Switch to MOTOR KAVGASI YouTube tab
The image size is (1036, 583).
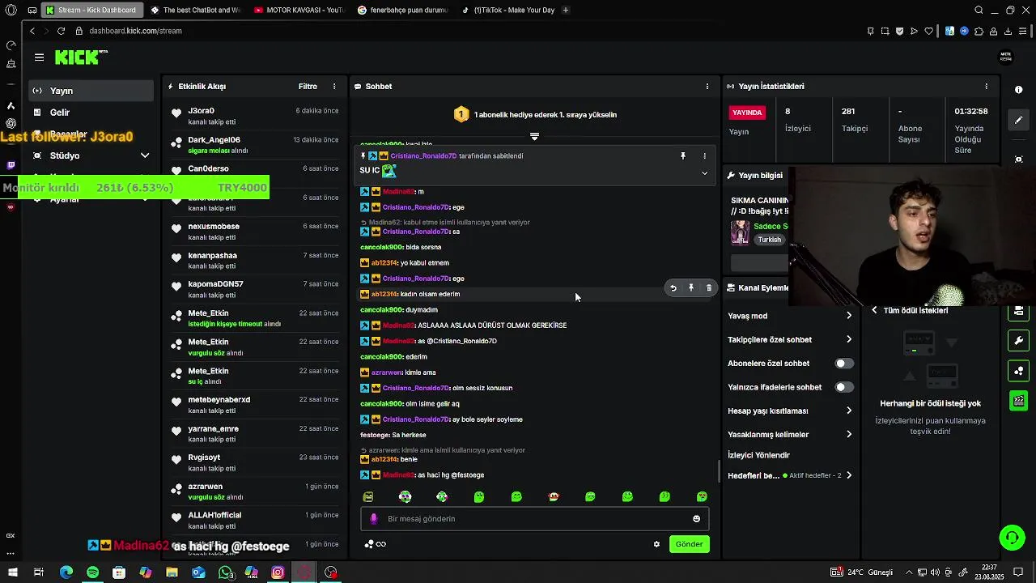[298, 10]
